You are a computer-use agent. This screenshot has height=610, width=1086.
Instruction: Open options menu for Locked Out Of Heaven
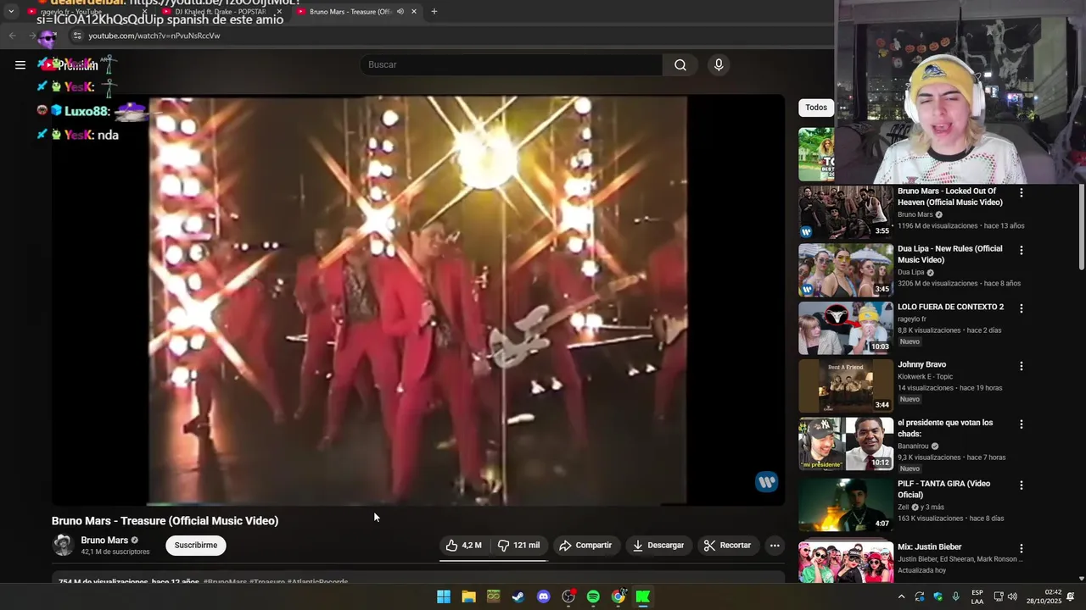click(1022, 193)
